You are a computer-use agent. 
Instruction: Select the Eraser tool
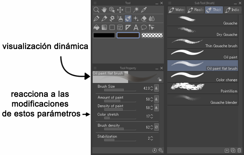tap(144, 19)
